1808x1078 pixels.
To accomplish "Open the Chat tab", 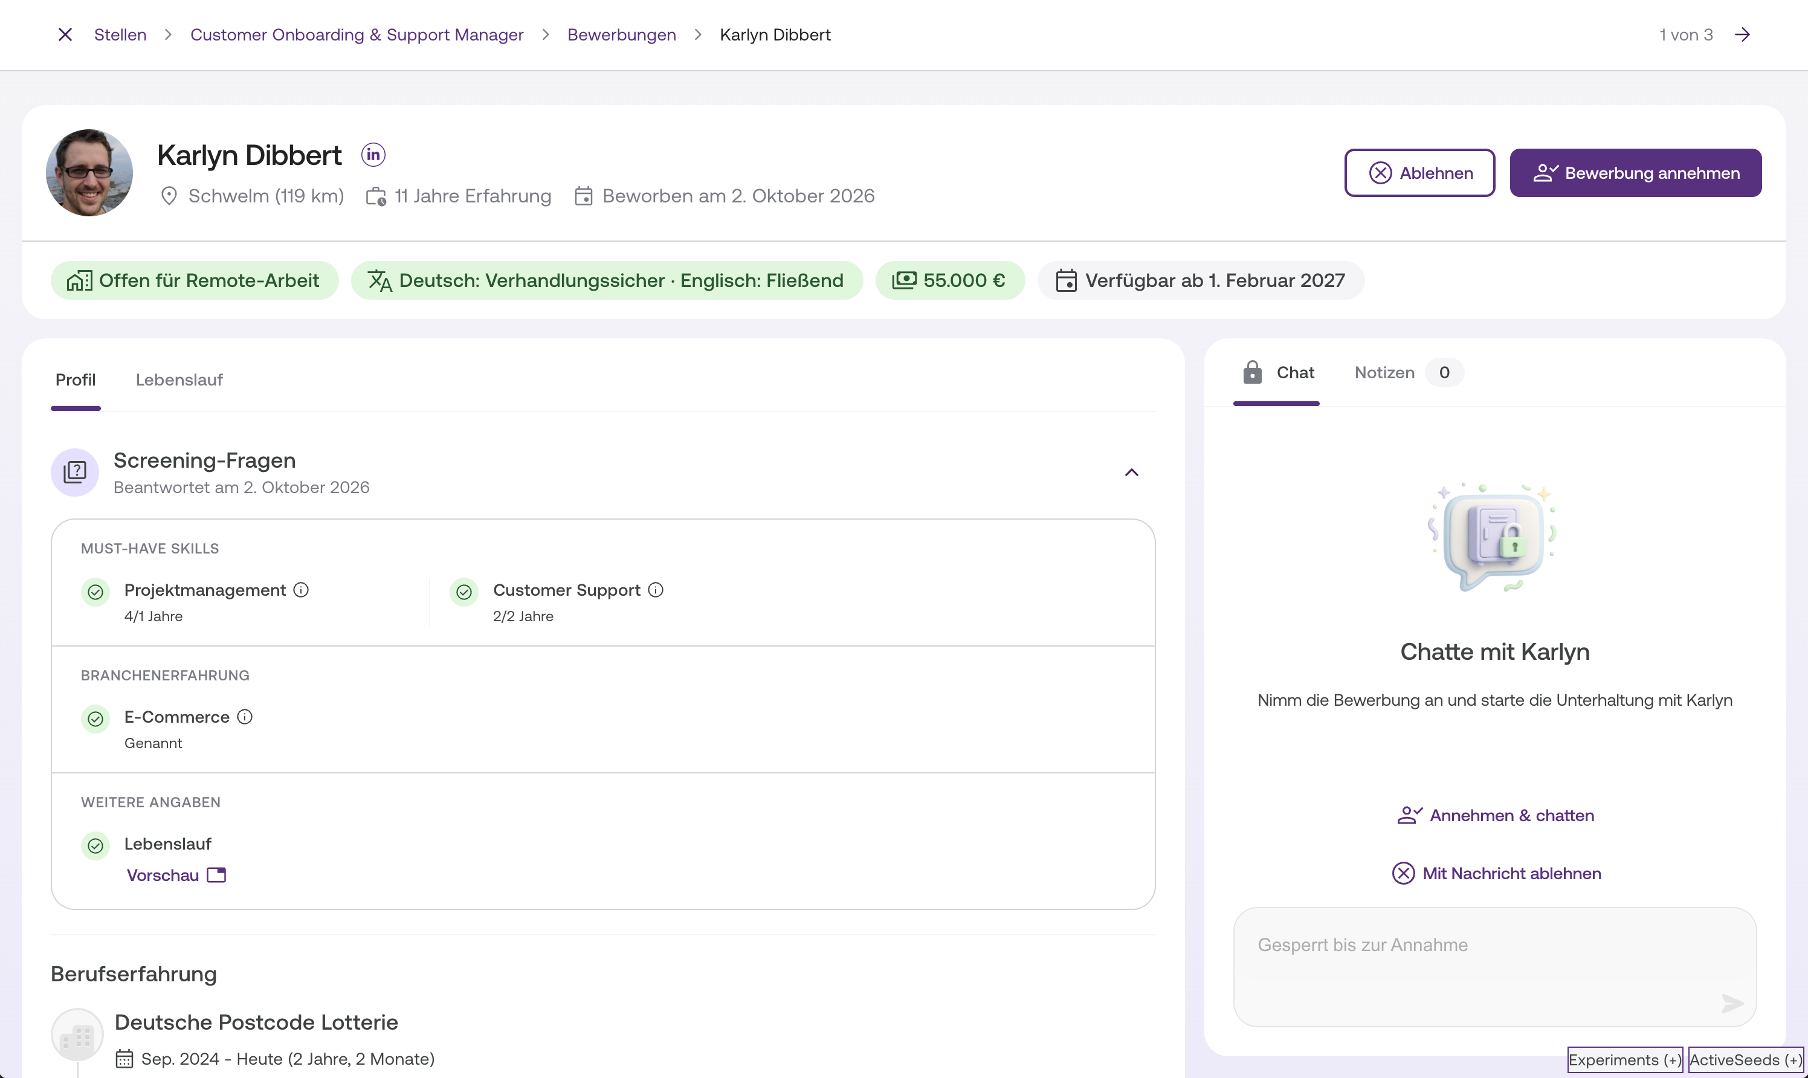I will [x=1276, y=373].
